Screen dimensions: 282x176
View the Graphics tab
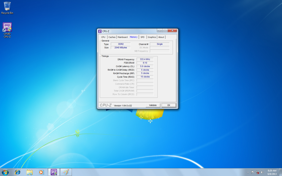pos(152,37)
